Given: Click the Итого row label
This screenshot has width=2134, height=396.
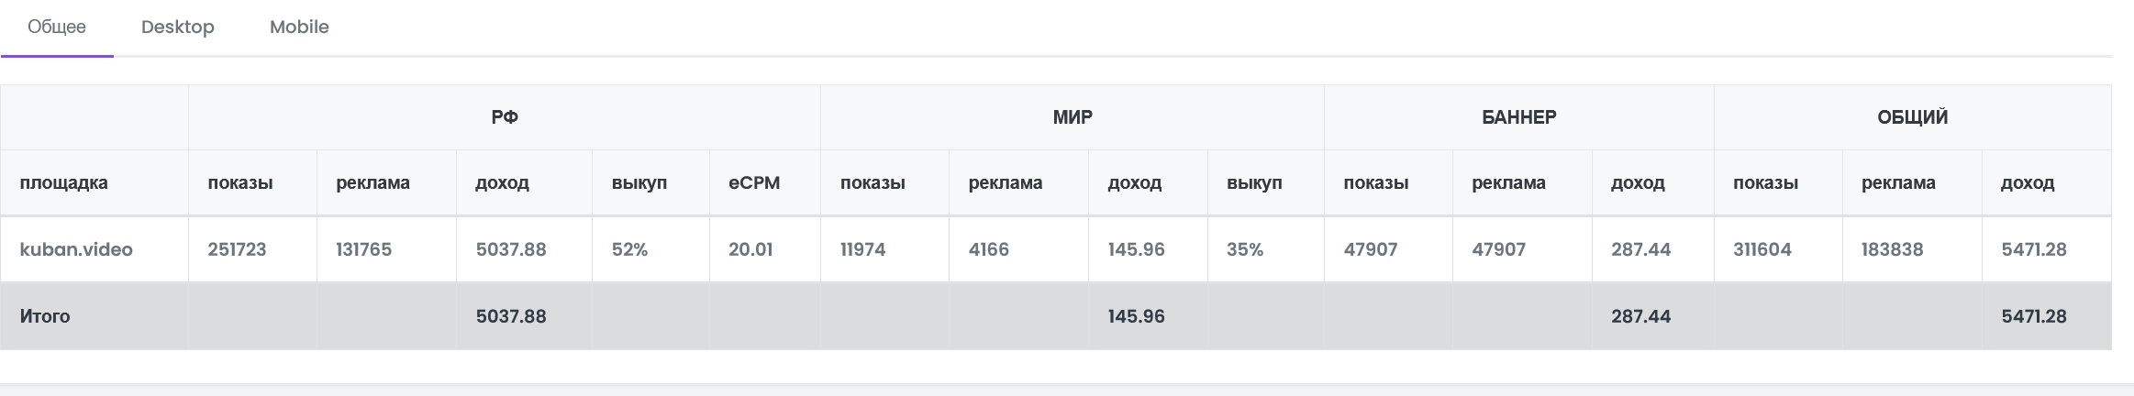Looking at the screenshot, I should pos(45,316).
